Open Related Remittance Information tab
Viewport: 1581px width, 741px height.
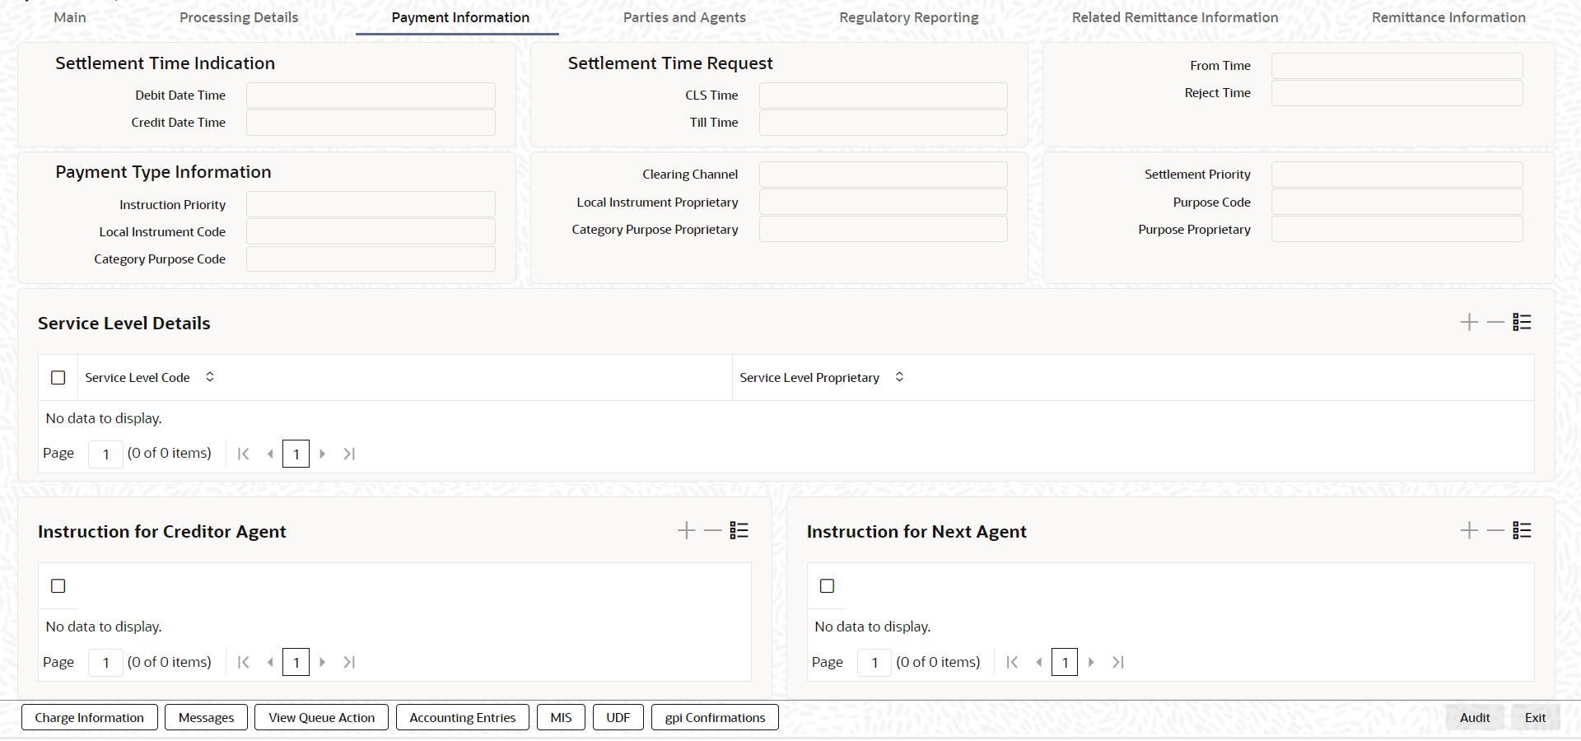1175,17
